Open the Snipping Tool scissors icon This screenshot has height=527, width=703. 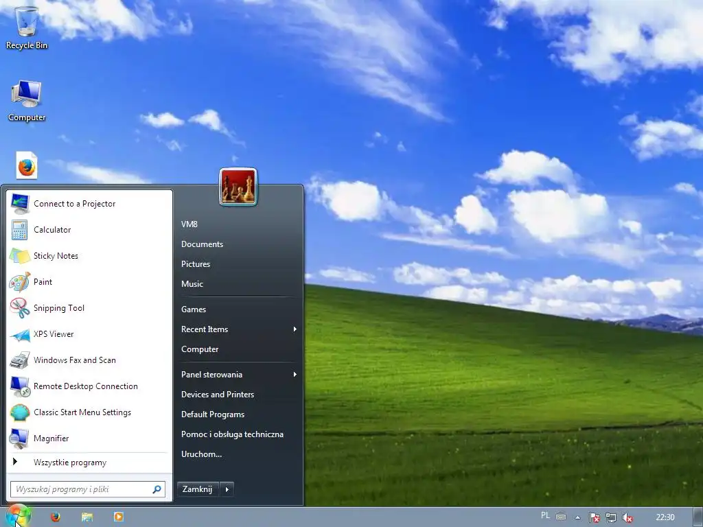pos(20,308)
